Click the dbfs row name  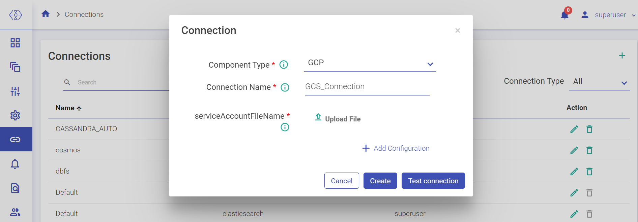tap(62, 171)
